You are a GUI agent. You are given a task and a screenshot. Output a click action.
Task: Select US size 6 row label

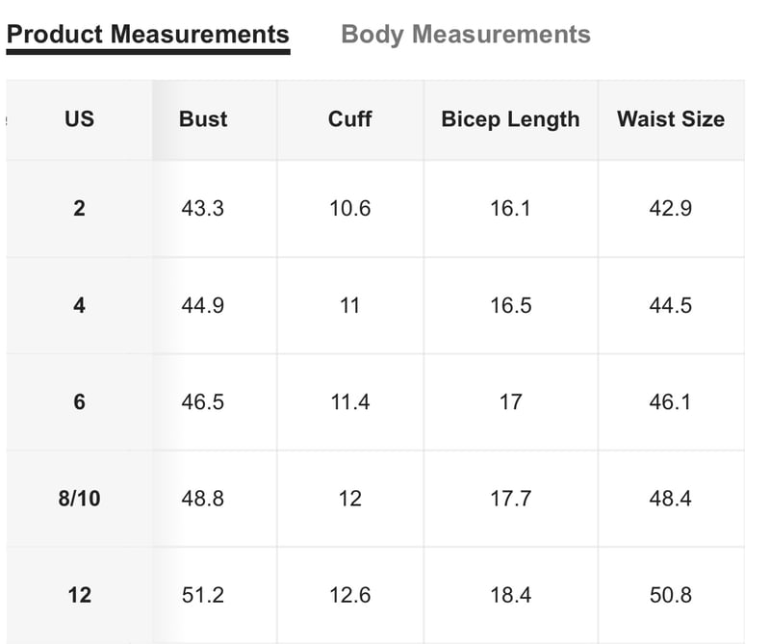(x=79, y=401)
